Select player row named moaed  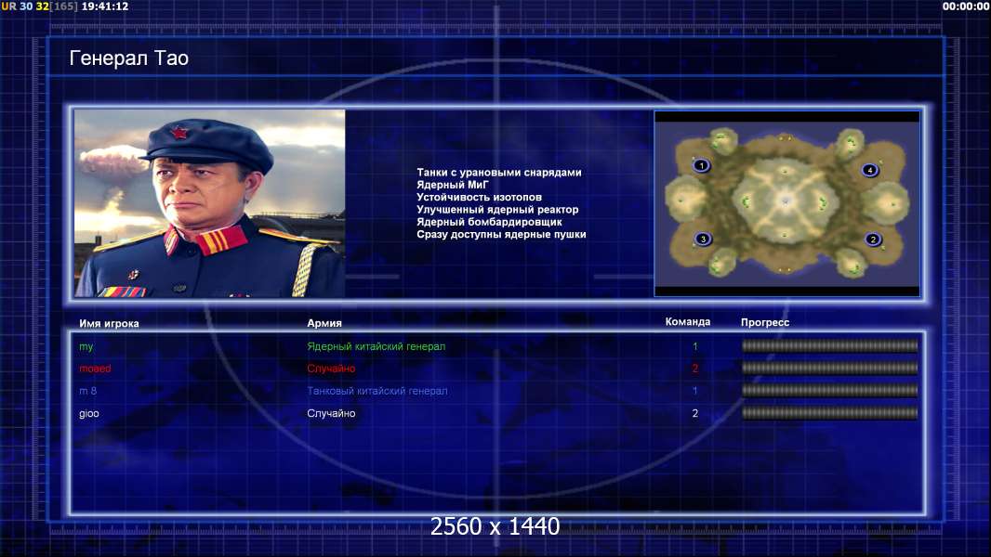click(x=498, y=369)
